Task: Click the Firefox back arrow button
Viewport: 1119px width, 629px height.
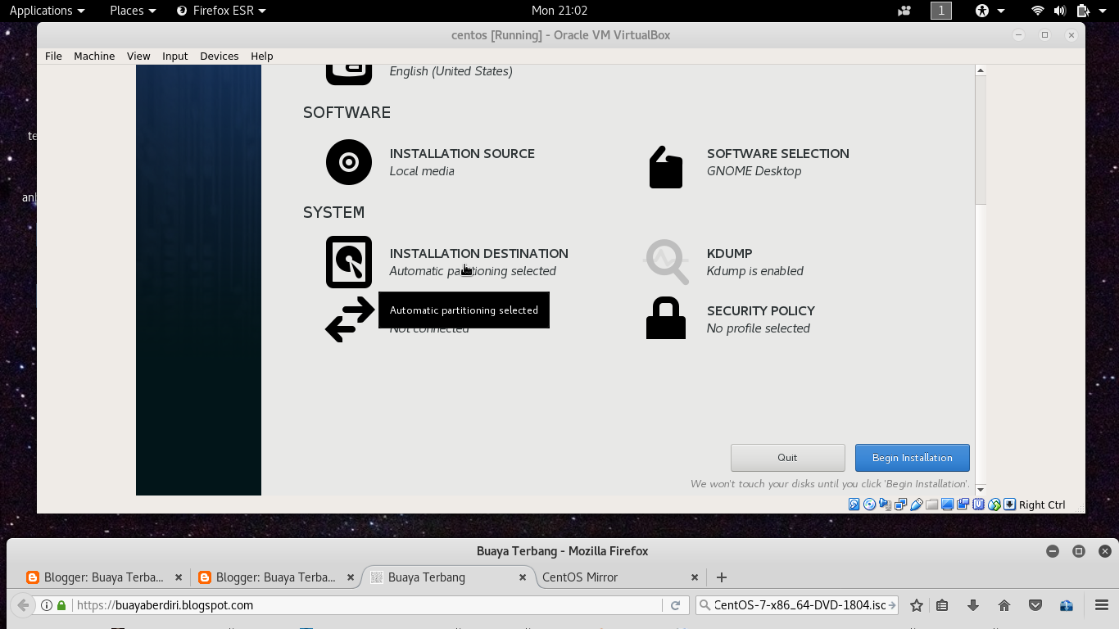Action: point(23,605)
